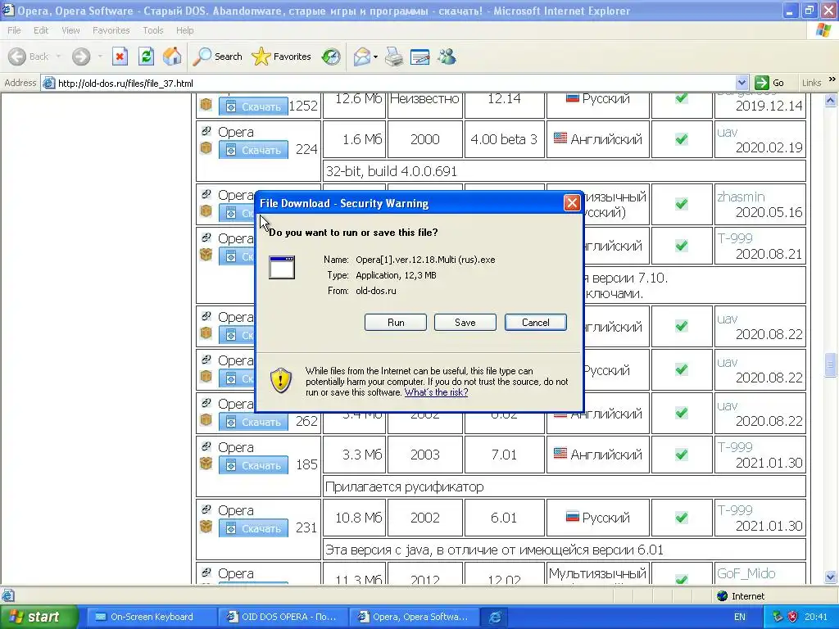839x629 pixels.
Task: Click Скачать in the Opera 7.01 row
Action: 253,465
